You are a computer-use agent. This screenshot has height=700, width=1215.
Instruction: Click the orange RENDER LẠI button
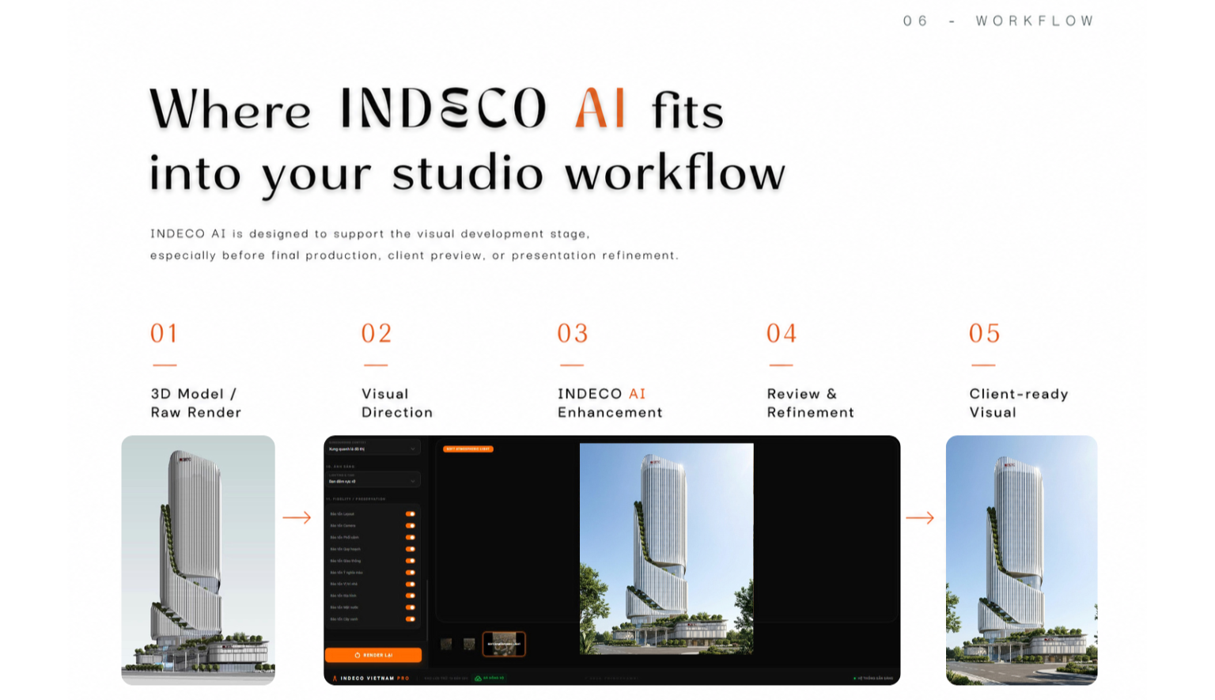[x=373, y=655]
